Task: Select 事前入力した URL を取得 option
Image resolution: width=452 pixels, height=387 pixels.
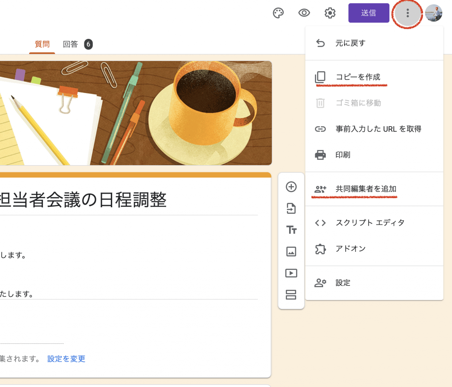Action: pos(378,129)
